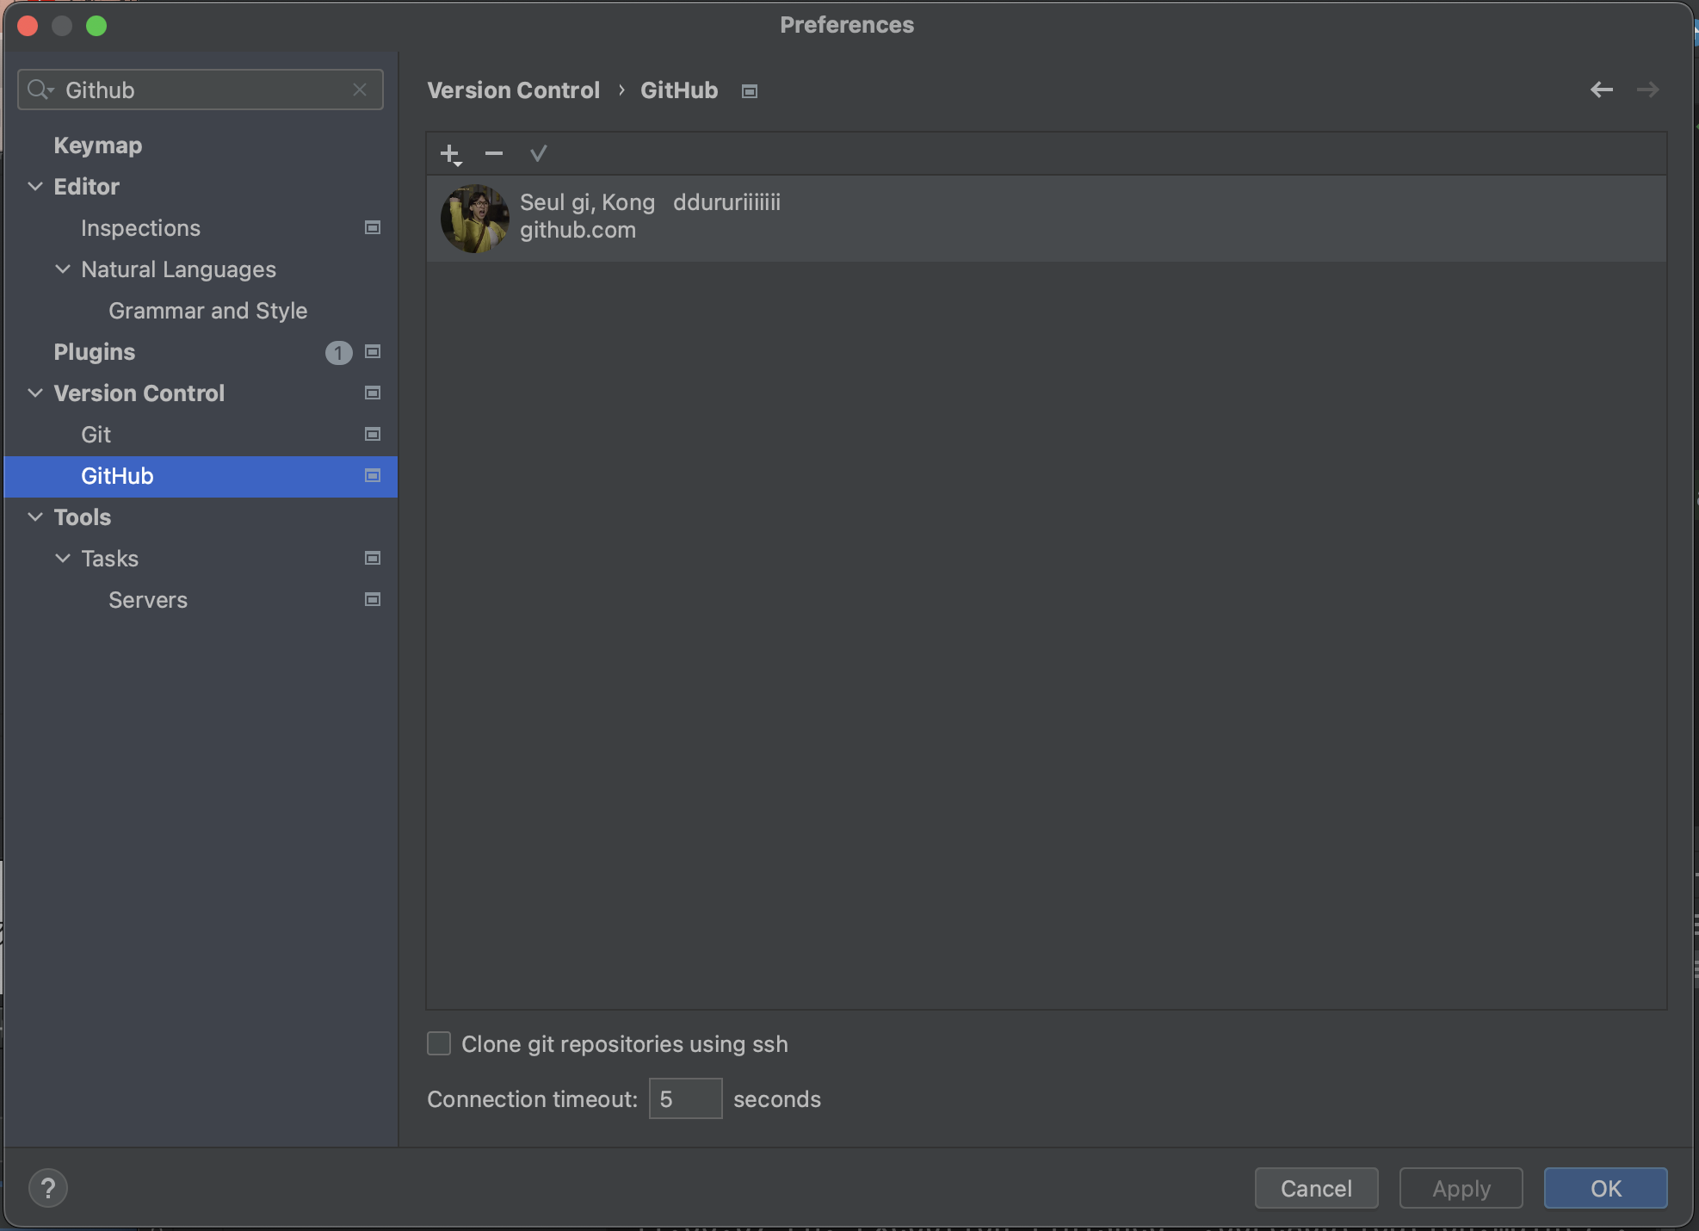Collapse the Tasks node
The width and height of the screenshot is (1699, 1231).
[63, 559]
